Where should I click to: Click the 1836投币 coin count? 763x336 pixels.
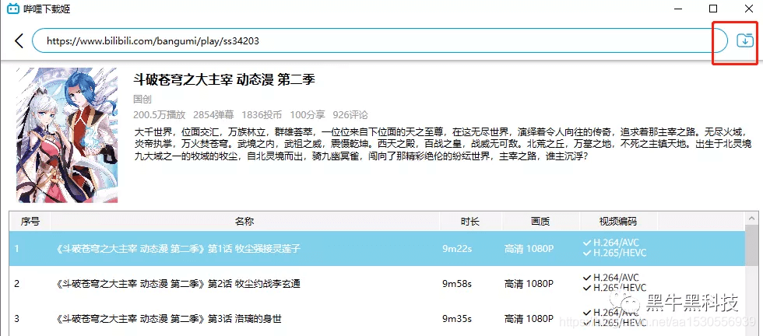[262, 115]
